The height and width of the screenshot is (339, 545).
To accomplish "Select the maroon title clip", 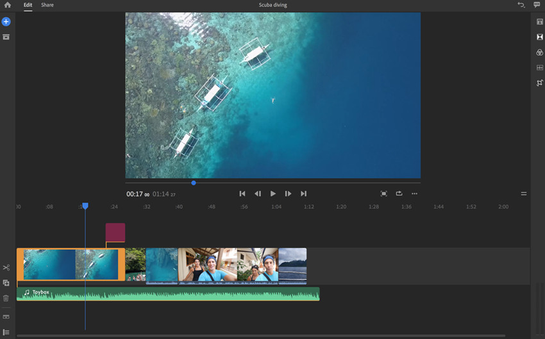I will [115, 233].
